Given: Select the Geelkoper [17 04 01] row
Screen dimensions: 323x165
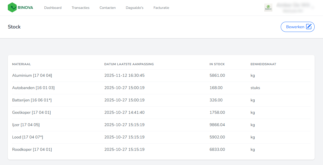Looking at the screenshot, I should (31, 112).
